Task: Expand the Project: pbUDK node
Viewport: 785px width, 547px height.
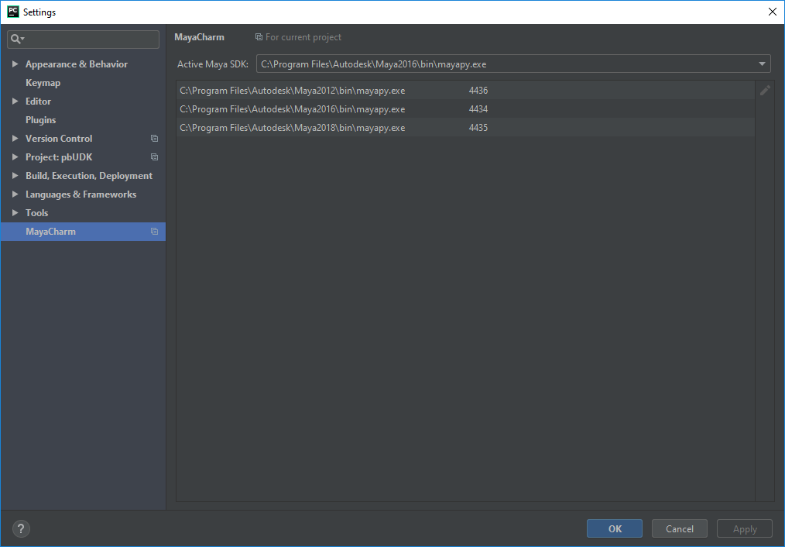Action: [x=15, y=157]
